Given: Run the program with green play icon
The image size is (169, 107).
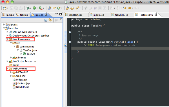Looking at the screenshot, I should (34, 8).
